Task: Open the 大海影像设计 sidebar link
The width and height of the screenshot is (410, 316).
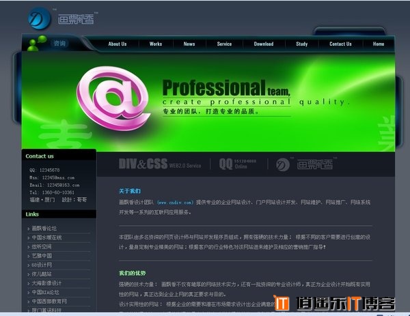Action: 46,283
